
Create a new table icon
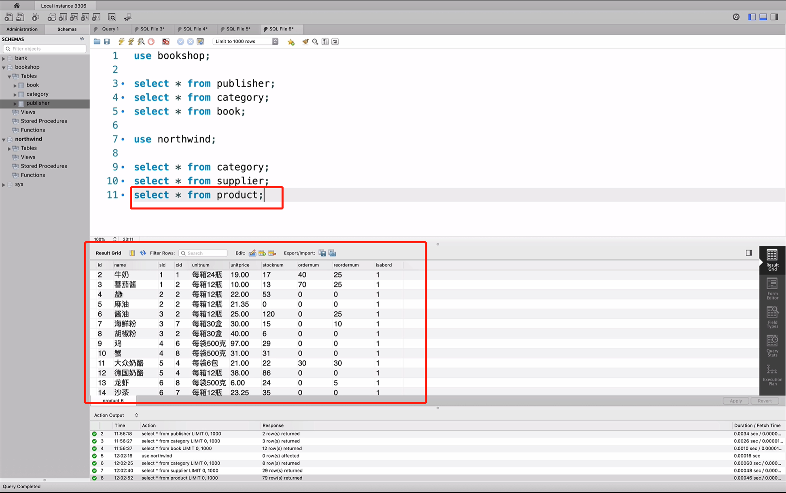click(63, 17)
